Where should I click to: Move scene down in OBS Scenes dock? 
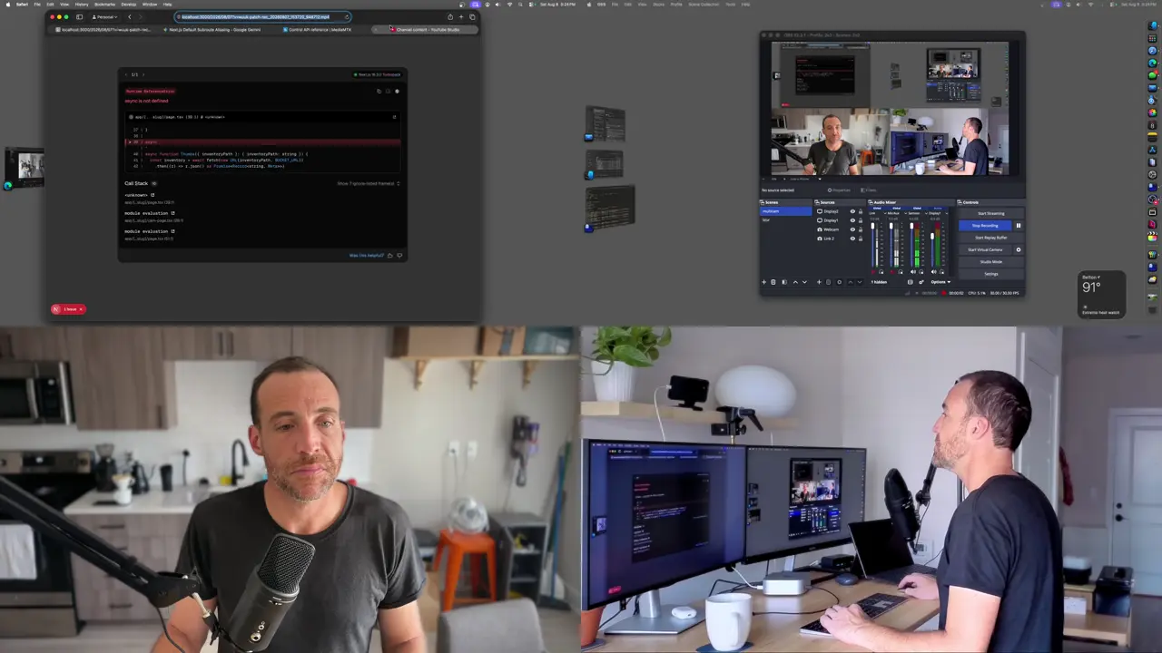tap(804, 282)
